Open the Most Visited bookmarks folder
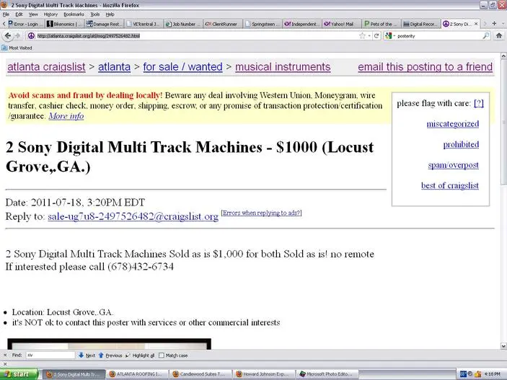507x380 pixels. pos(17,48)
